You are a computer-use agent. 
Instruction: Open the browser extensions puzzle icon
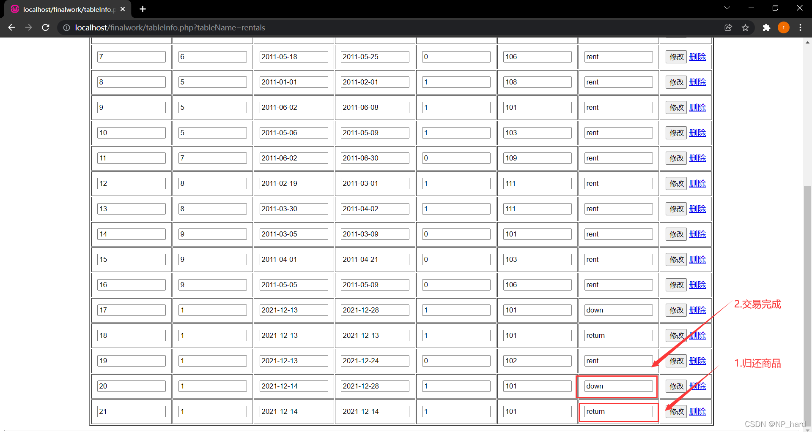click(766, 27)
